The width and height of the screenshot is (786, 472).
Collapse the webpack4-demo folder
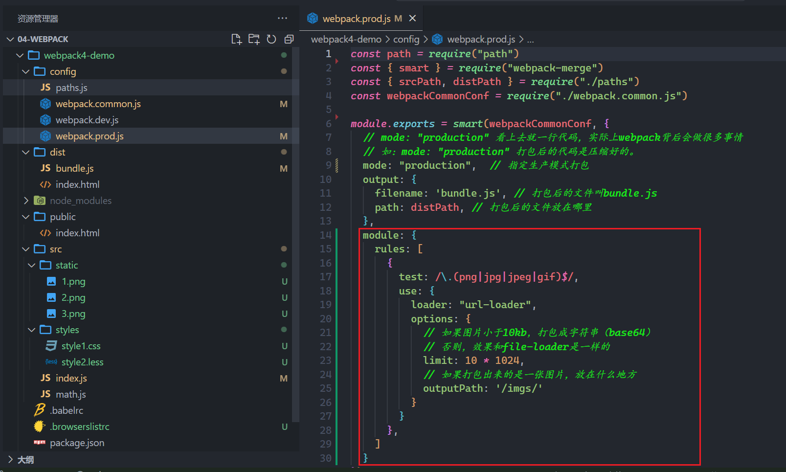20,55
